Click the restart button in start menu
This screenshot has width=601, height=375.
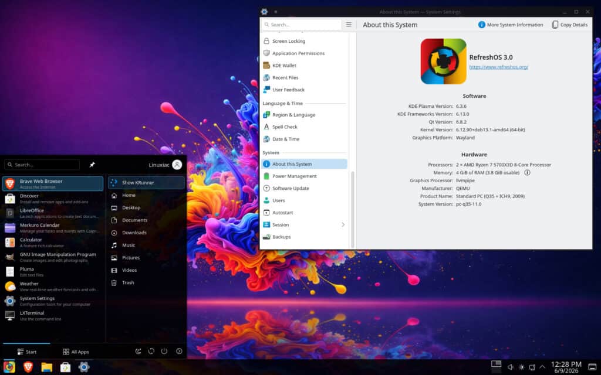click(x=151, y=352)
